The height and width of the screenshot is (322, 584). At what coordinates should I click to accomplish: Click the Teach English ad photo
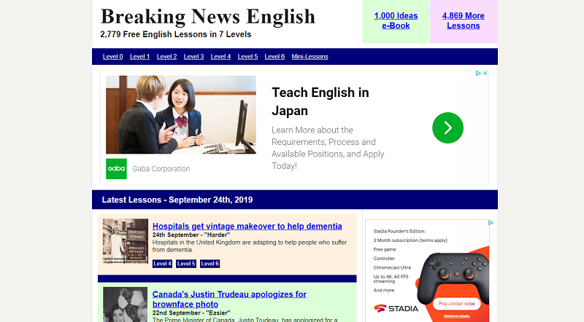(181, 114)
